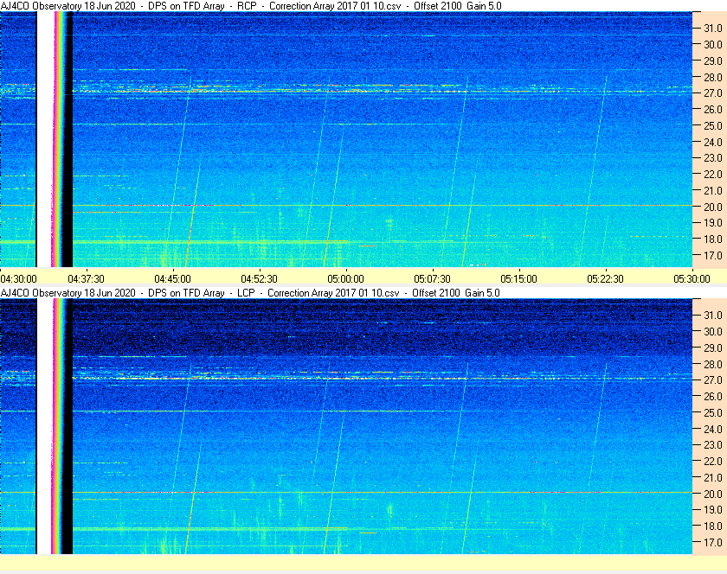727x574 pixels.
Task: Click the black vertical band in RCP spectrogram
Action: click(x=68, y=139)
